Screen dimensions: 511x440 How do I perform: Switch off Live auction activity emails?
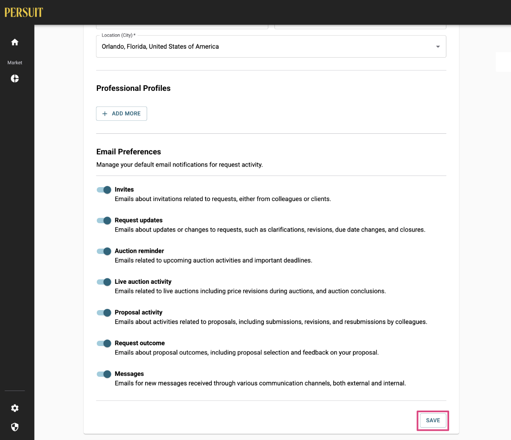point(104,282)
